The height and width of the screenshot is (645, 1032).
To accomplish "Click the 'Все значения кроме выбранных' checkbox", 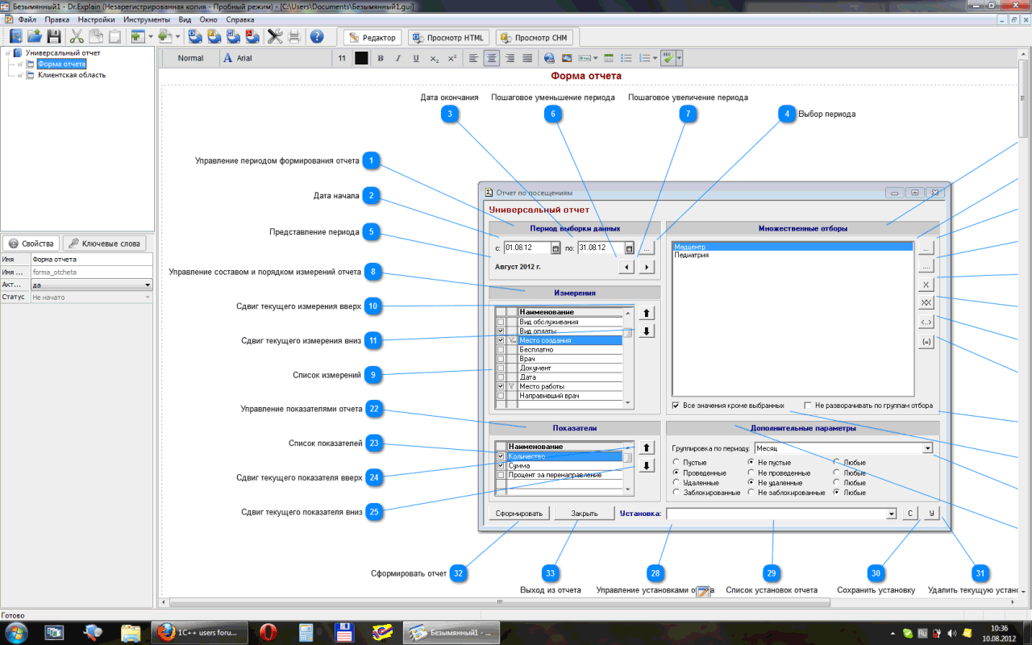I will pyautogui.click(x=676, y=405).
